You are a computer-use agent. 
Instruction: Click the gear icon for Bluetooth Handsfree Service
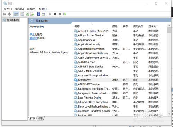tap(76, 111)
